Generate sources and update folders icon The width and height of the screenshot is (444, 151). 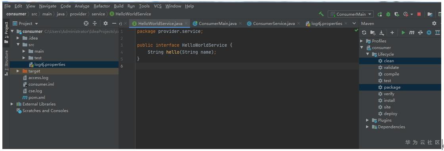click(373, 32)
